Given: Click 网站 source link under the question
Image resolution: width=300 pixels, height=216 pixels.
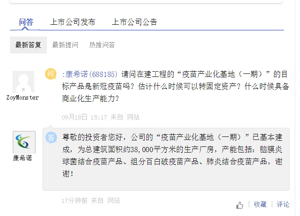Looking at the screenshot, I should pyautogui.click(x=133, y=117).
